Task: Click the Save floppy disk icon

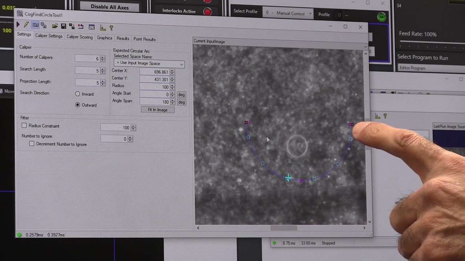Action: (x=64, y=26)
